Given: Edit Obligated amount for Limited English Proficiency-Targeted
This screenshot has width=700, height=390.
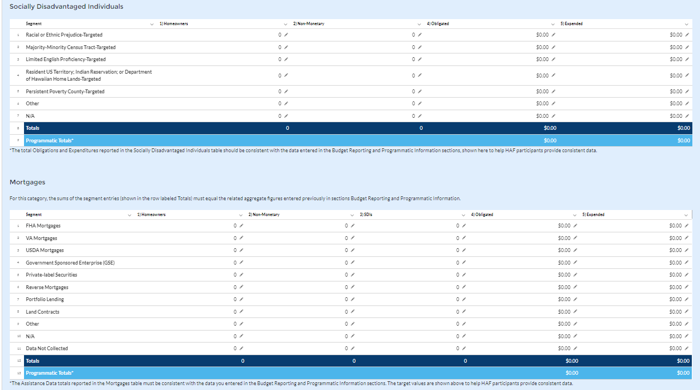Looking at the screenshot, I should [553, 59].
